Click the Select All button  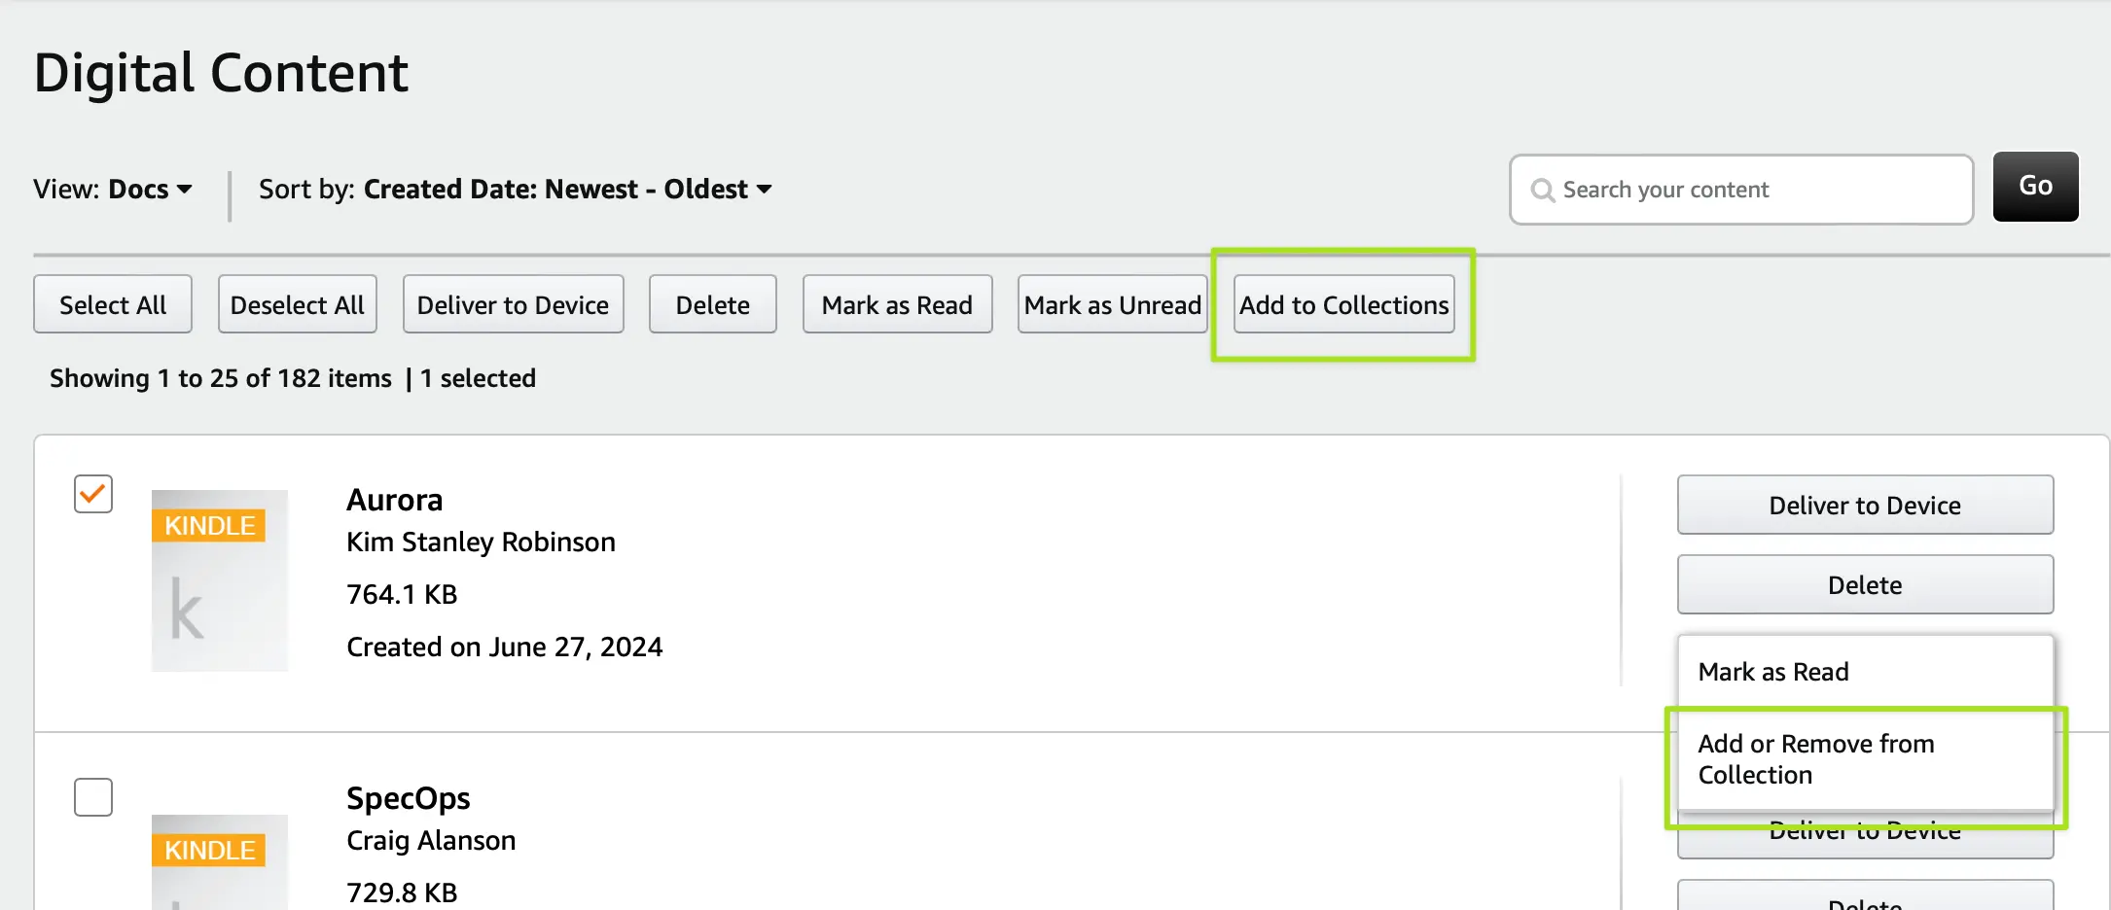(x=113, y=305)
